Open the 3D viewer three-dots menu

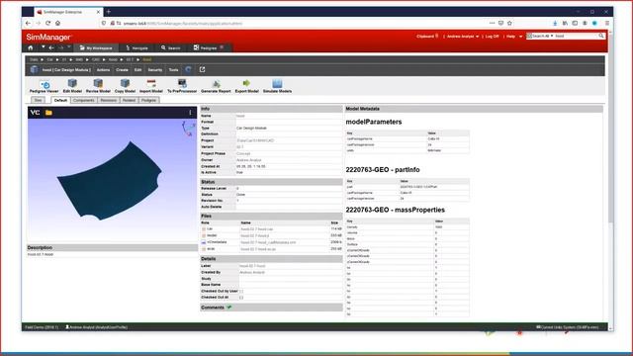click(x=190, y=113)
